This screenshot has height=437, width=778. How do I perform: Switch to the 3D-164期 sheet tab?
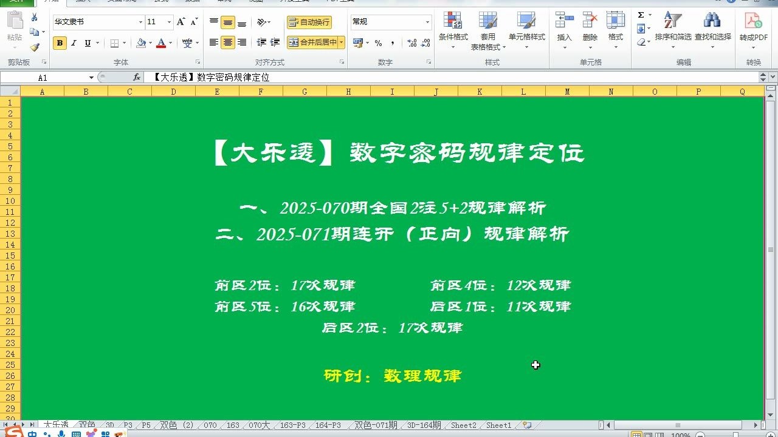click(x=424, y=425)
